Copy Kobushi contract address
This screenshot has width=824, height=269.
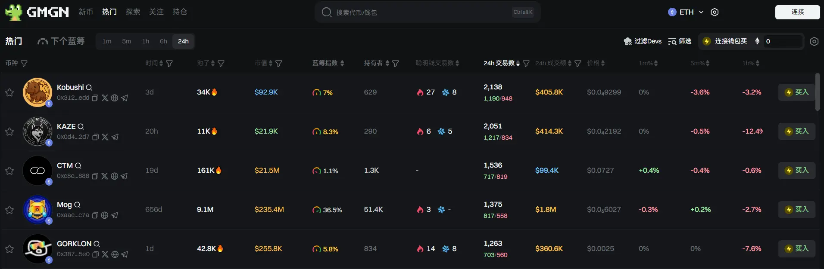click(x=95, y=98)
